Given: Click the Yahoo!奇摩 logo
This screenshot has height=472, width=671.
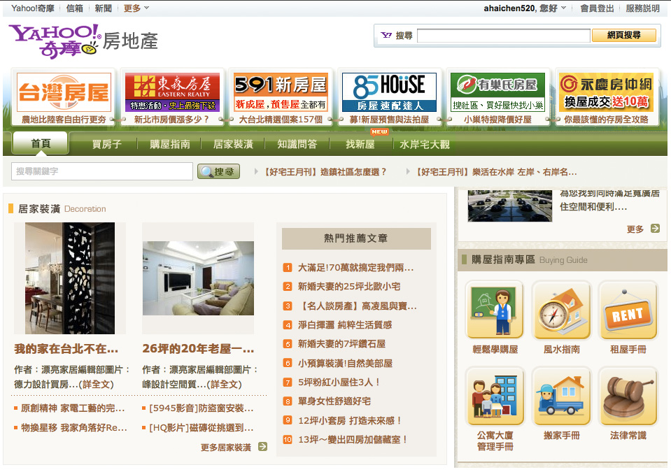Looking at the screenshot, I should point(54,41).
